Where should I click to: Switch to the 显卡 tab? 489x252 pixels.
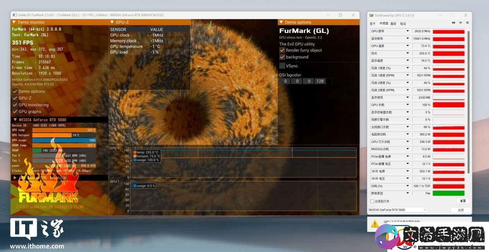coord(373,24)
